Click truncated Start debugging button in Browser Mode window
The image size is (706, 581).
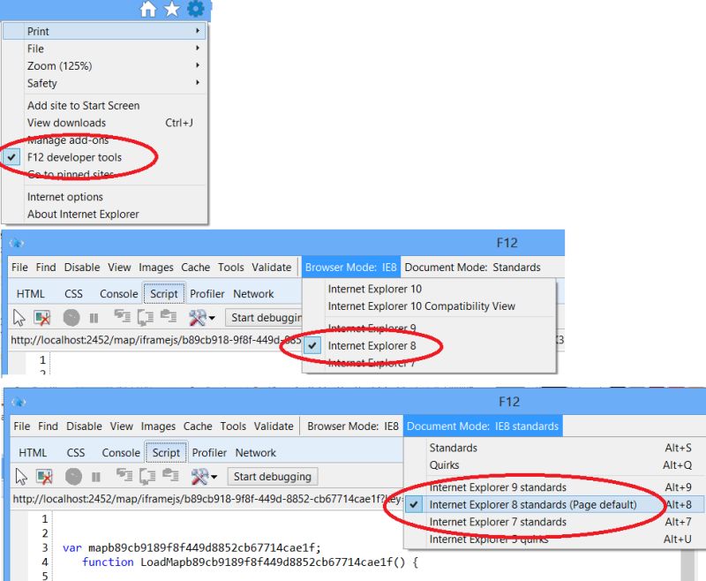point(264,318)
